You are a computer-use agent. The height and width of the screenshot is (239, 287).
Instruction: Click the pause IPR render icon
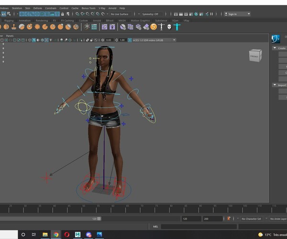click(x=211, y=14)
